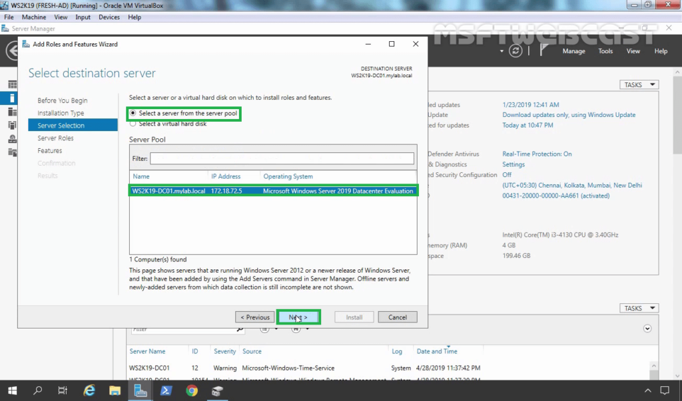Open the Dashboard icon in Server Manager sidebar

(x=12, y=84)
